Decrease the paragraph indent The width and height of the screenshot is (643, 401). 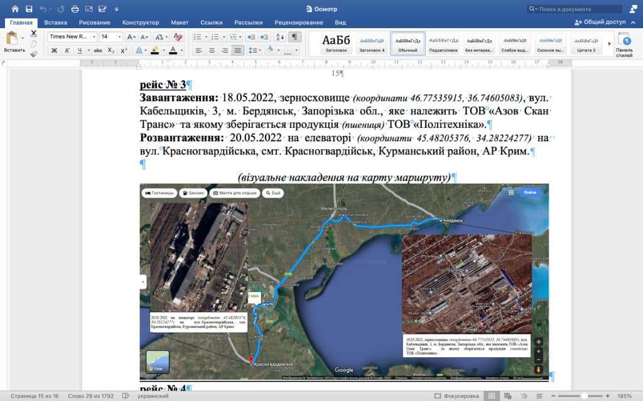pyautogui.click(x=251, y=37)
